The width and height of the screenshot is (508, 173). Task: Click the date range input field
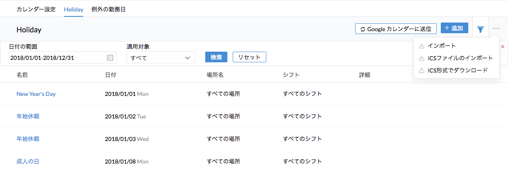pos(57,58)
